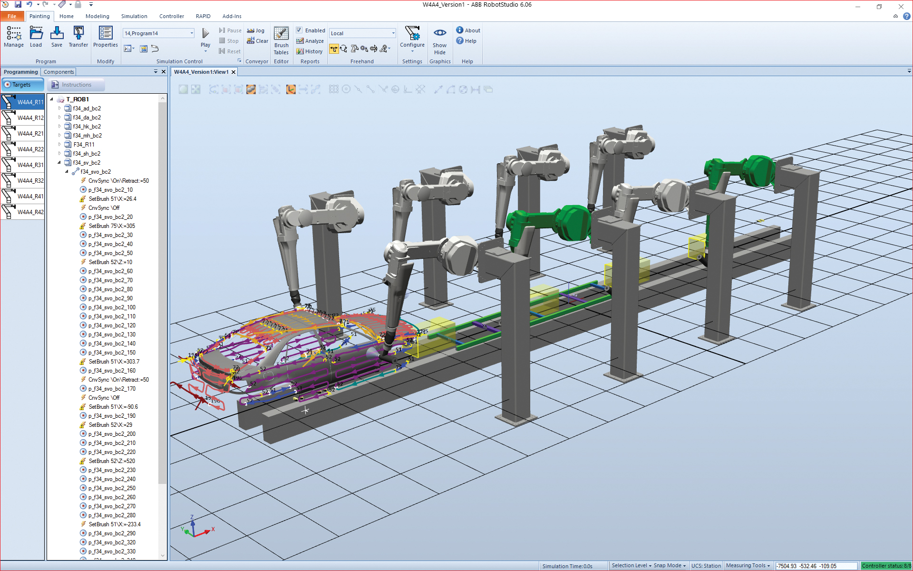Switch to the Components panel tab
Image resolution: width=913 pixels, height=571 pixels.
tap(59, 72)
